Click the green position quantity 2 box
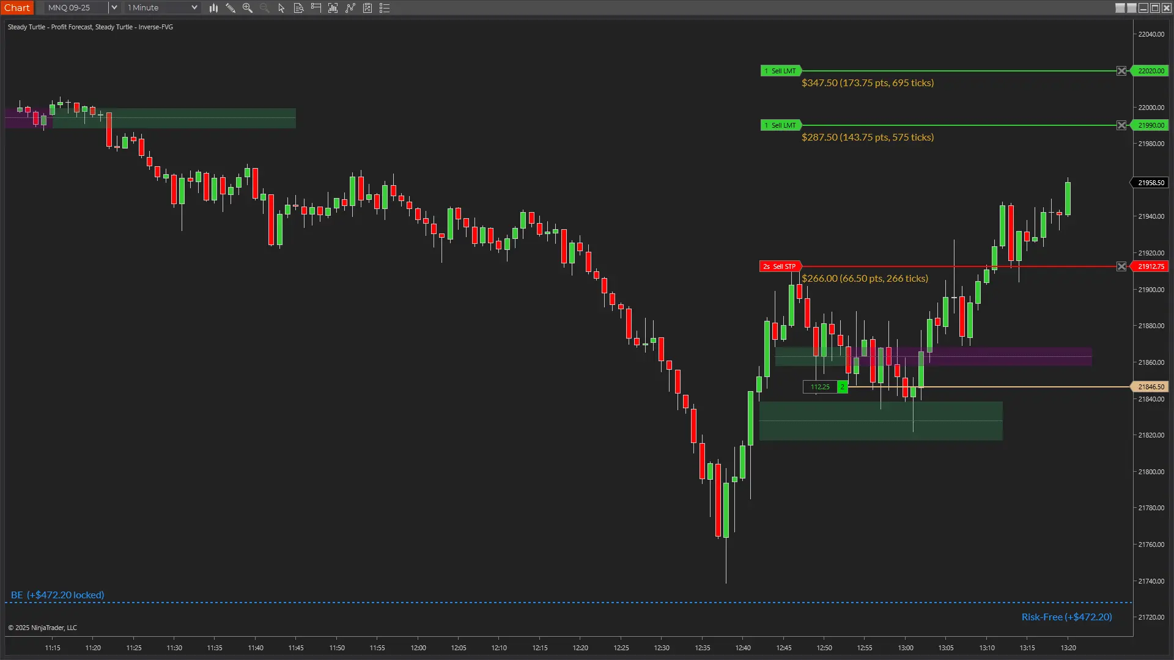This screenshot has width=1174, height=660. point(843,387)
